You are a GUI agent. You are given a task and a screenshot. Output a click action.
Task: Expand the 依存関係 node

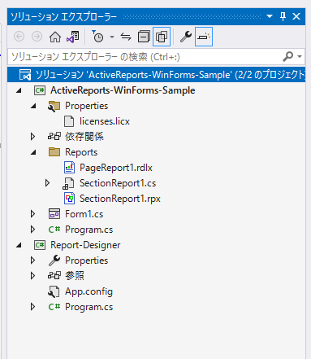pos(32,137)
